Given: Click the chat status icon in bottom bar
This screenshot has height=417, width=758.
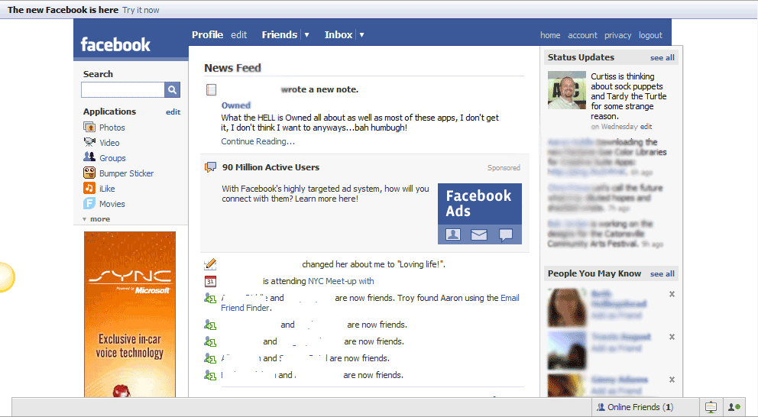Looking at the screenshot, I should [x=734, y=407].
